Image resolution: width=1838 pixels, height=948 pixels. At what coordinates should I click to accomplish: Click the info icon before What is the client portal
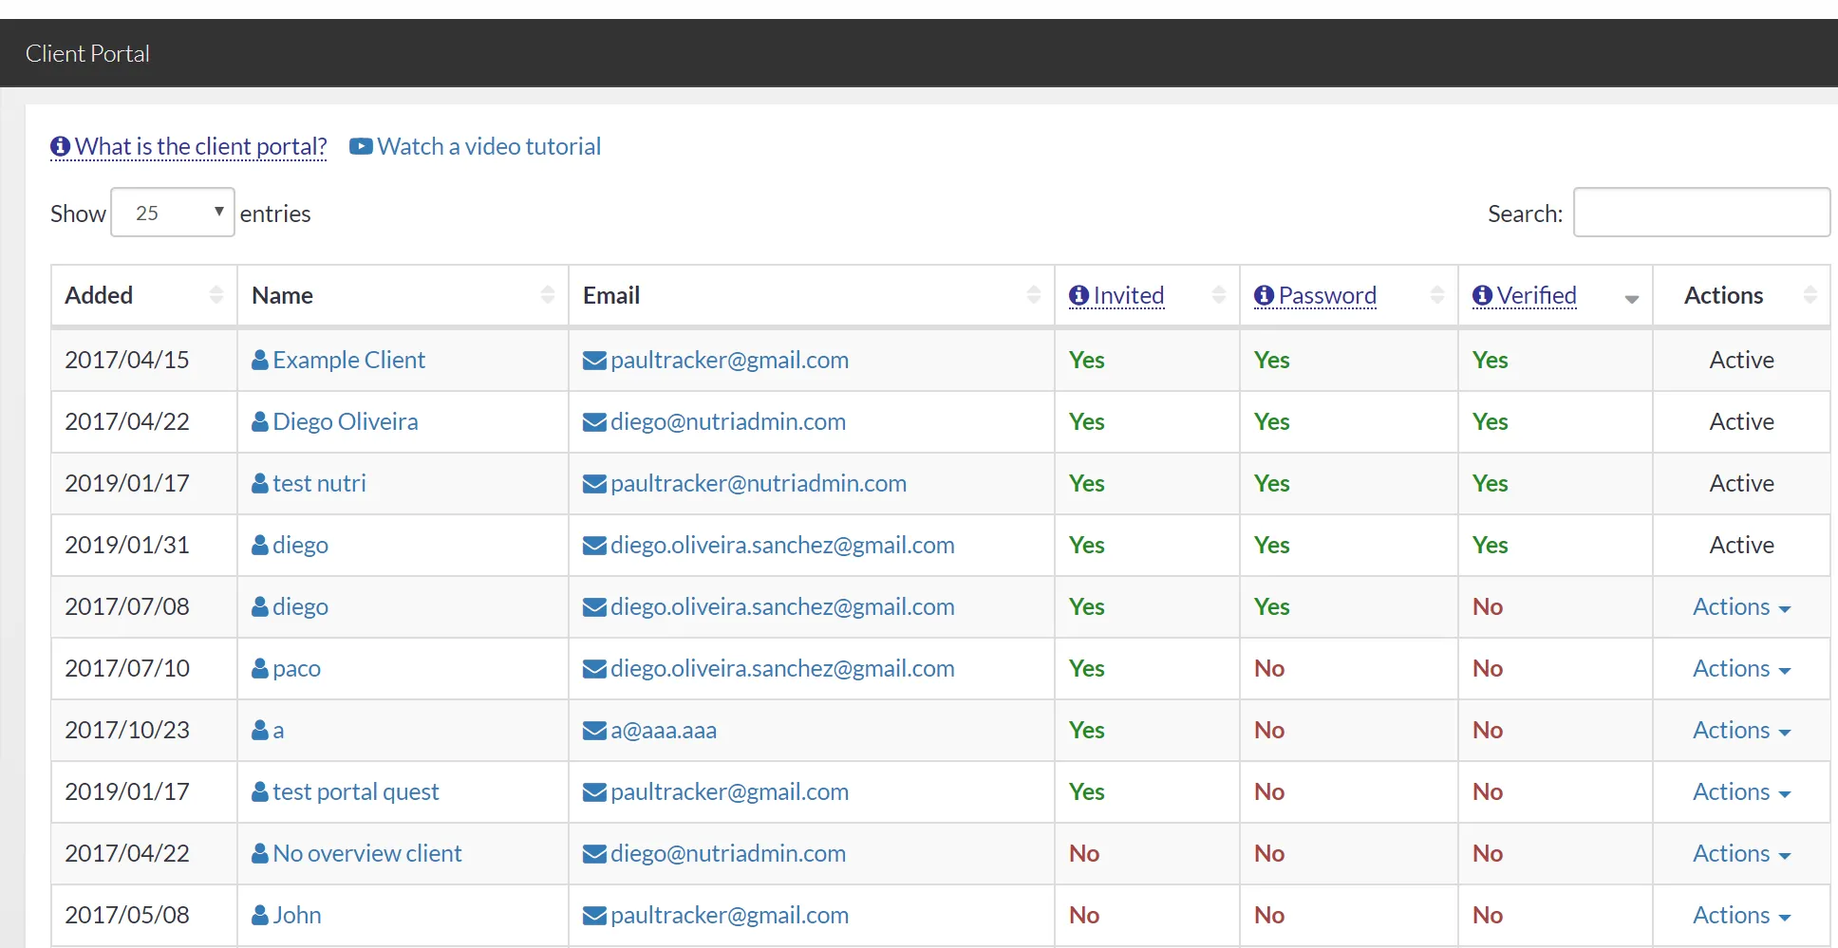pyautogui.click(x=60, y=146)
